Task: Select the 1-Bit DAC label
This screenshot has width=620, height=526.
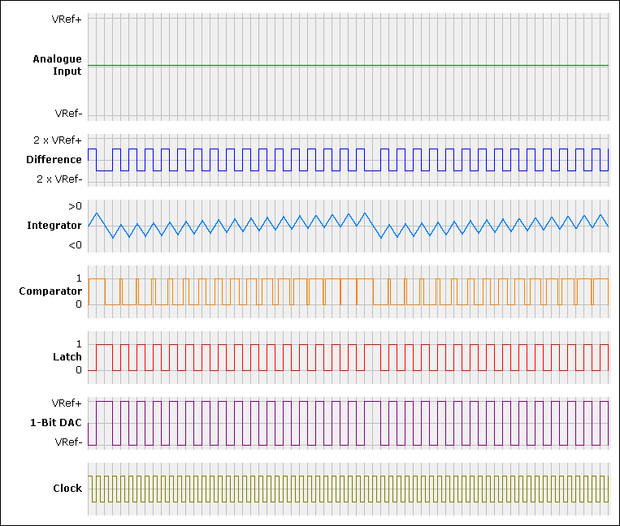Action: coord(59,423)
